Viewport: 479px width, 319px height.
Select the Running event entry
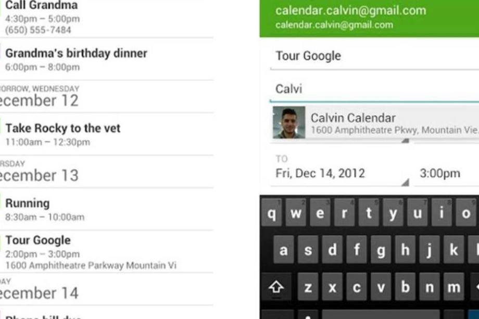click(x=104, y=209)
